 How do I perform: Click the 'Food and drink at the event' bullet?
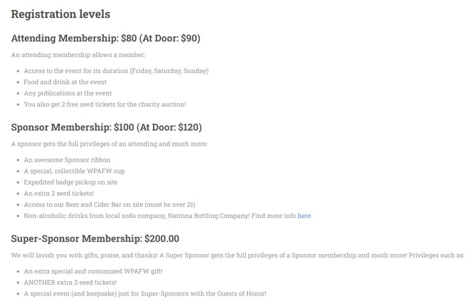pyautogui.click(x=65, y=82)
